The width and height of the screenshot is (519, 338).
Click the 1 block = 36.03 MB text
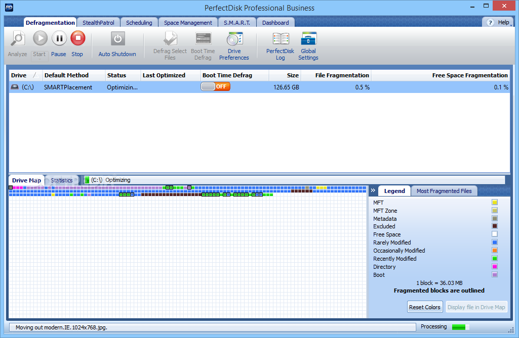(439, 283)
